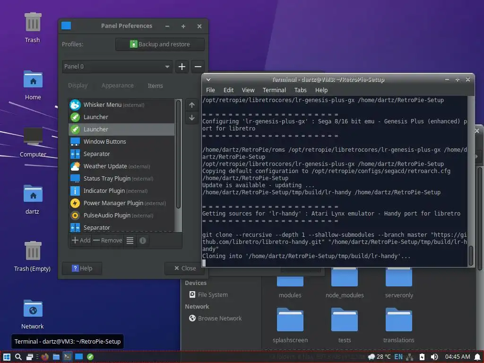Open the Terminal Edit menu

click(228, 90)
